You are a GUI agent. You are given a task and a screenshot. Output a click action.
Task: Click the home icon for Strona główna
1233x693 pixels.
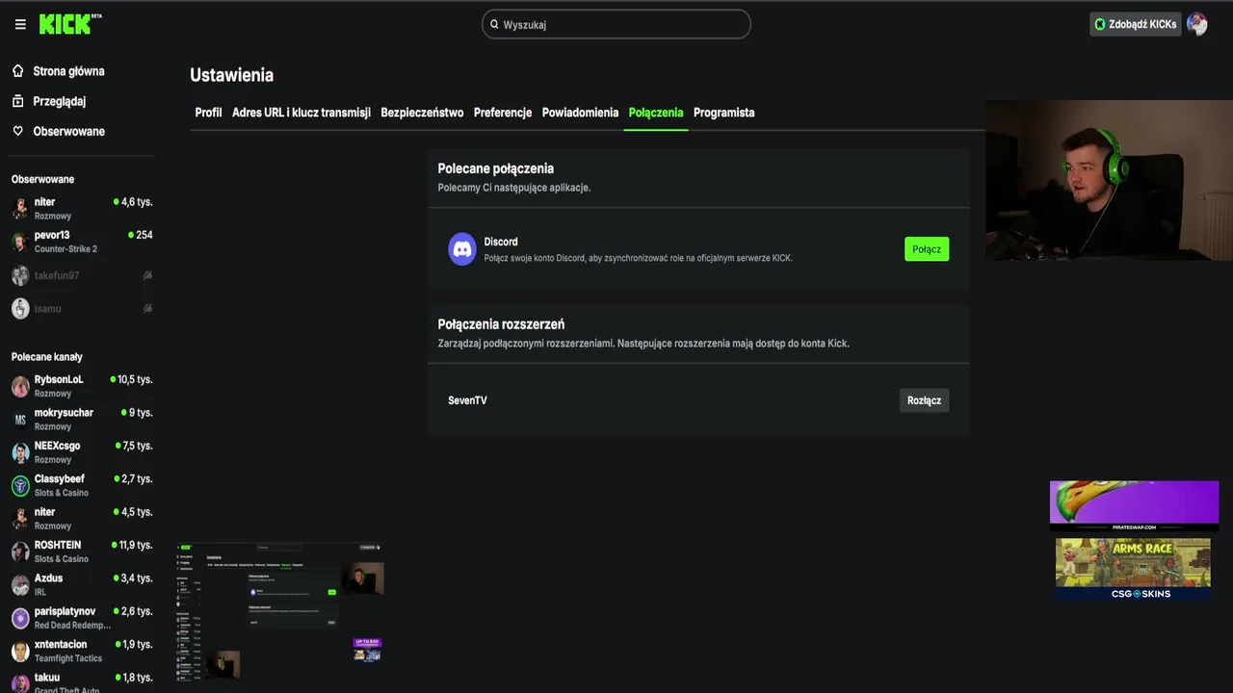point(18,71)
